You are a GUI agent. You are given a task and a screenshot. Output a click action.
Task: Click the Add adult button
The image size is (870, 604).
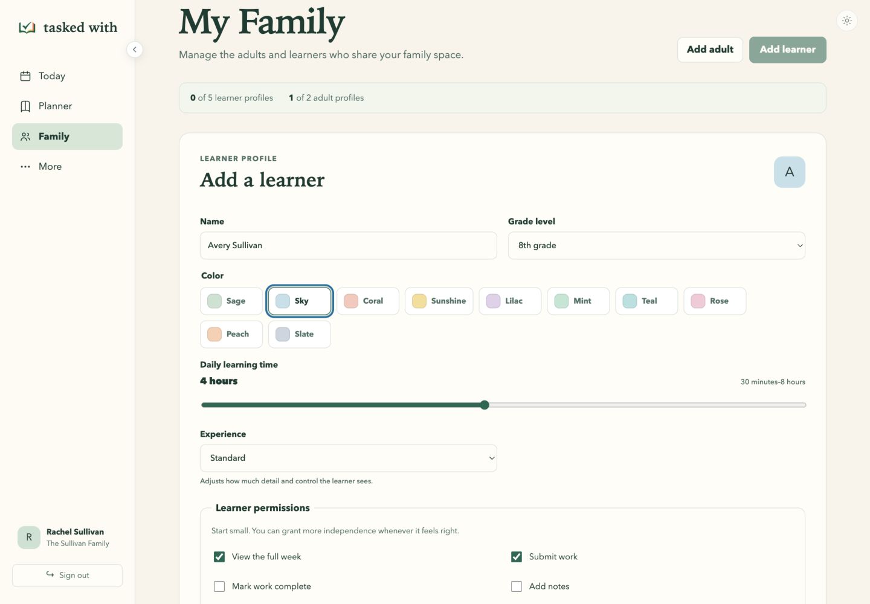[710, 50]
